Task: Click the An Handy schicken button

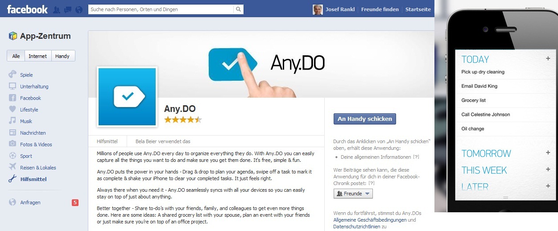Action: point(365,119)
